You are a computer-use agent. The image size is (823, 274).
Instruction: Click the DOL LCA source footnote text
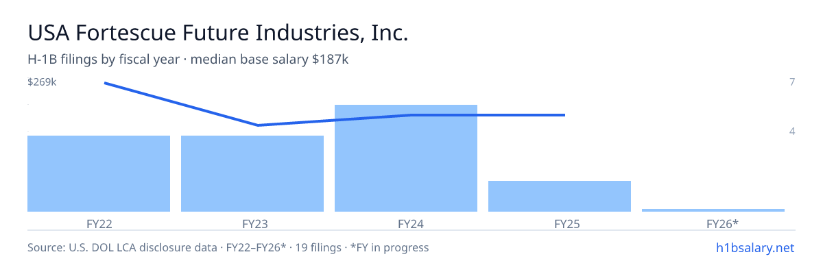click(x=228, y=247)
